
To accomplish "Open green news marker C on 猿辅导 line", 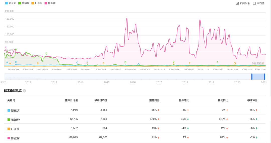I will [x=46, y=54].
